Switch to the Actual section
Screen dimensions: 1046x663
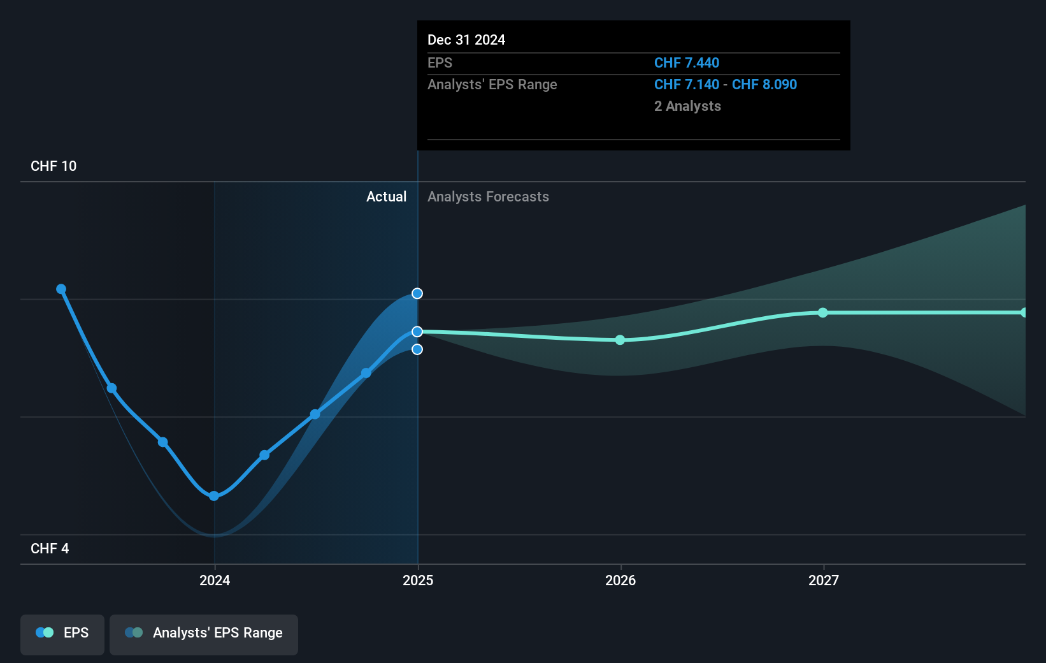[x=387, y=196]
